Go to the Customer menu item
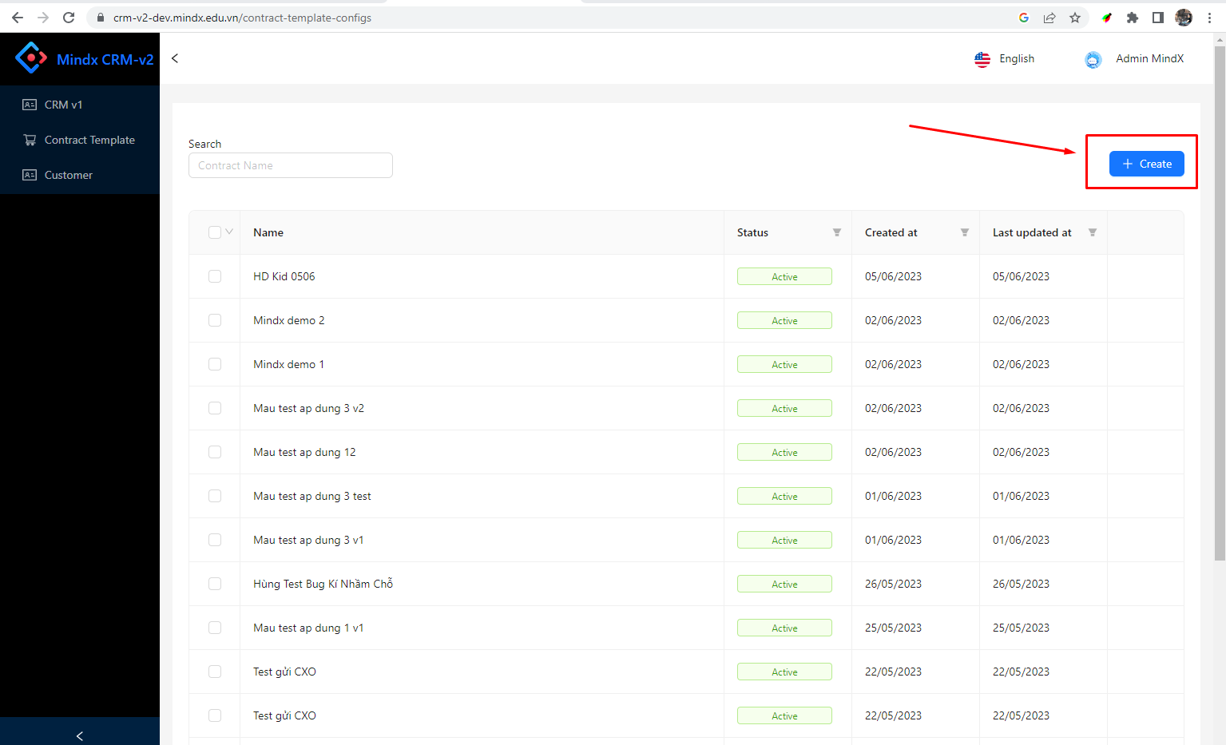Screen dimensions: 1226x745 click(69, 175)
